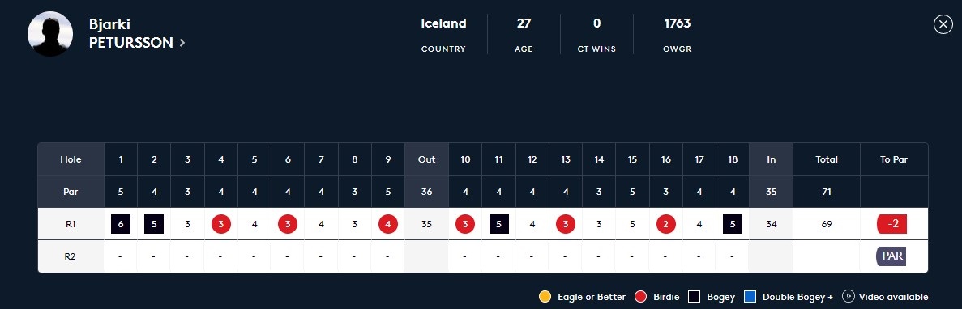Click the yellow Eagle or Better legend swatch
The width and height of the screenshot is (962, 309).
[545, 297]
